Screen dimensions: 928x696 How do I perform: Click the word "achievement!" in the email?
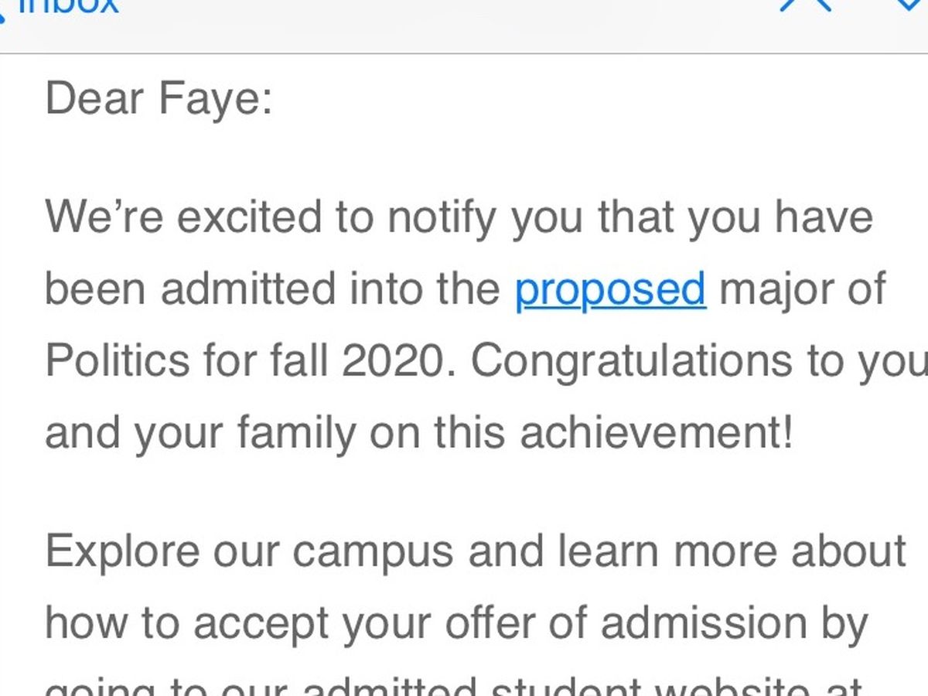click(657, 433)
